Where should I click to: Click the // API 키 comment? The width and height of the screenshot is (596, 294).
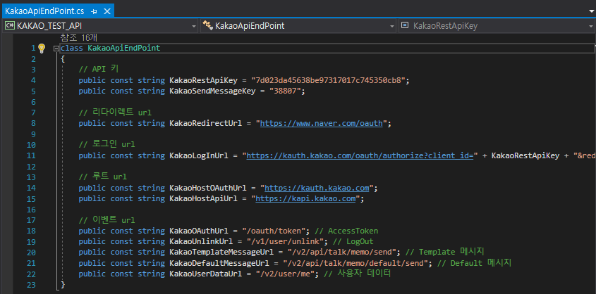[x=99, y=70]
